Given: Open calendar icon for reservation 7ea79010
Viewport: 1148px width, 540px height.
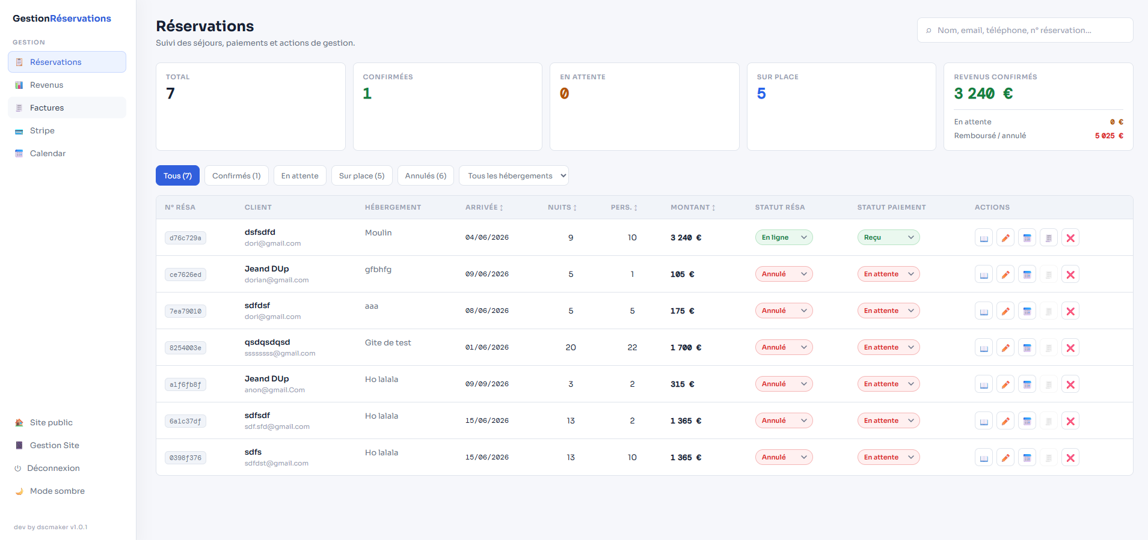Looking at the screenshot, I should [x=1027, y=311].
